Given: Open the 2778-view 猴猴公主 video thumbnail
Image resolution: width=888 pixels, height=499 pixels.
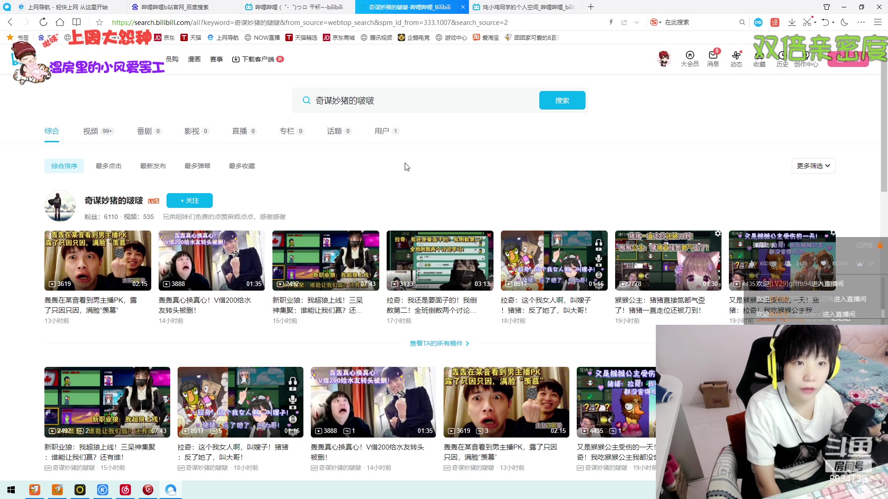Looking at the screenshot, I should (668, 261).
